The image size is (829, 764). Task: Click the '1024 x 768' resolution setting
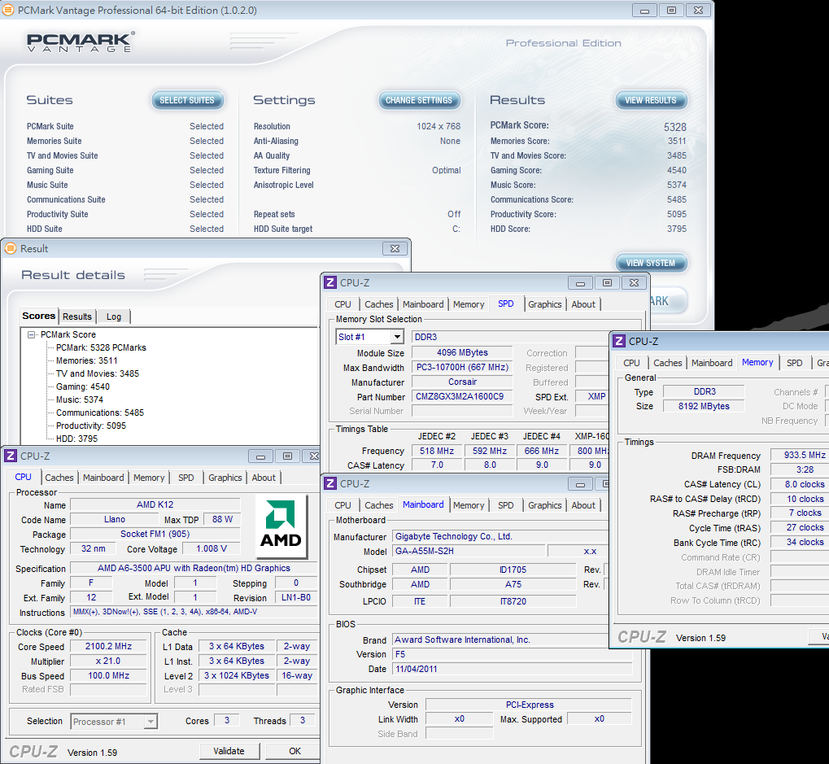click(438, 126)
